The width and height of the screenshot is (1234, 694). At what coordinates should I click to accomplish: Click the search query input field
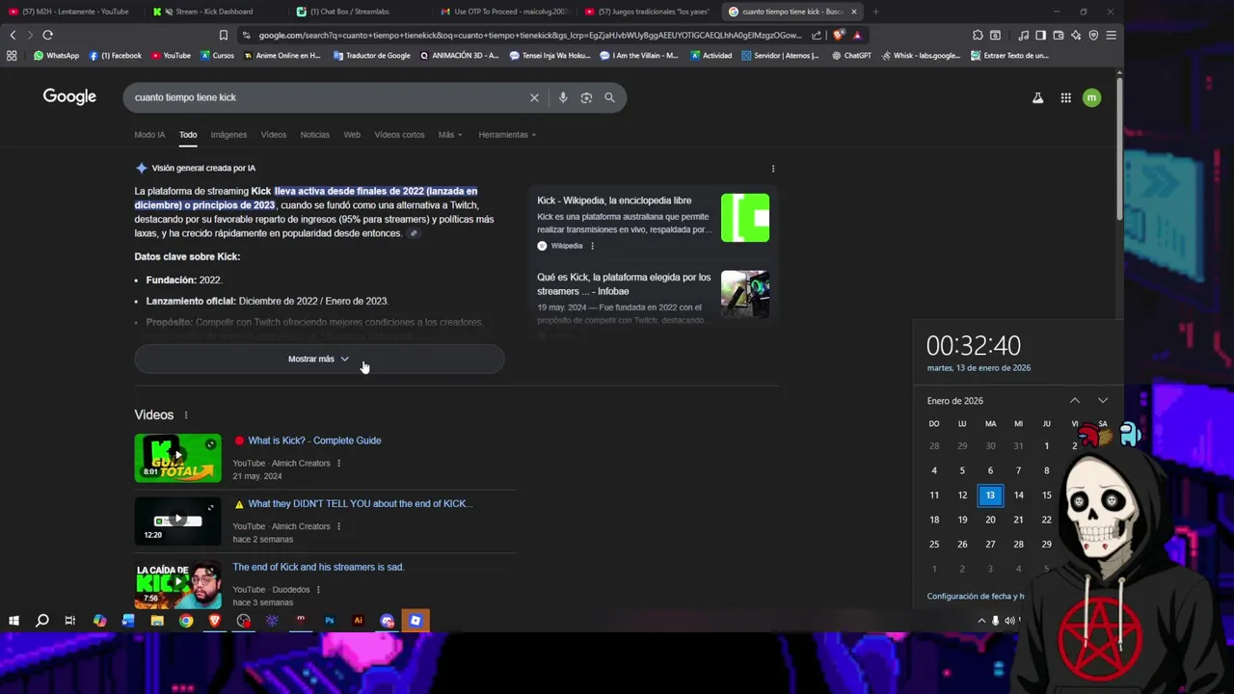click(x=328, y=97)
